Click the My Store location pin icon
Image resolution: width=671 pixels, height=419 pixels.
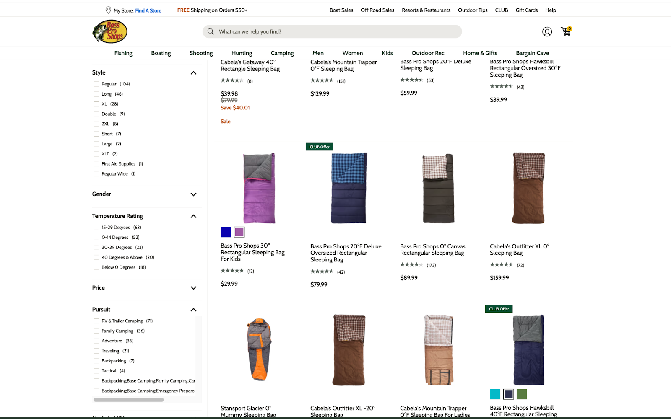pyautogui.click(x=108, y=10)
